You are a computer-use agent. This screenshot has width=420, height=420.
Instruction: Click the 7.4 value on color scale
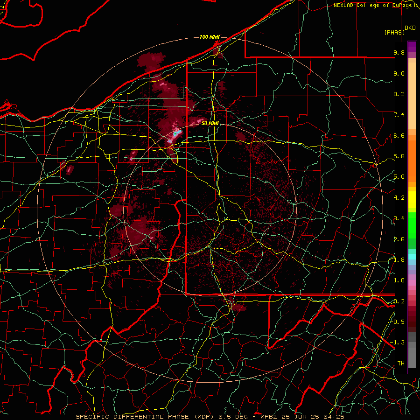click(399, 115)
